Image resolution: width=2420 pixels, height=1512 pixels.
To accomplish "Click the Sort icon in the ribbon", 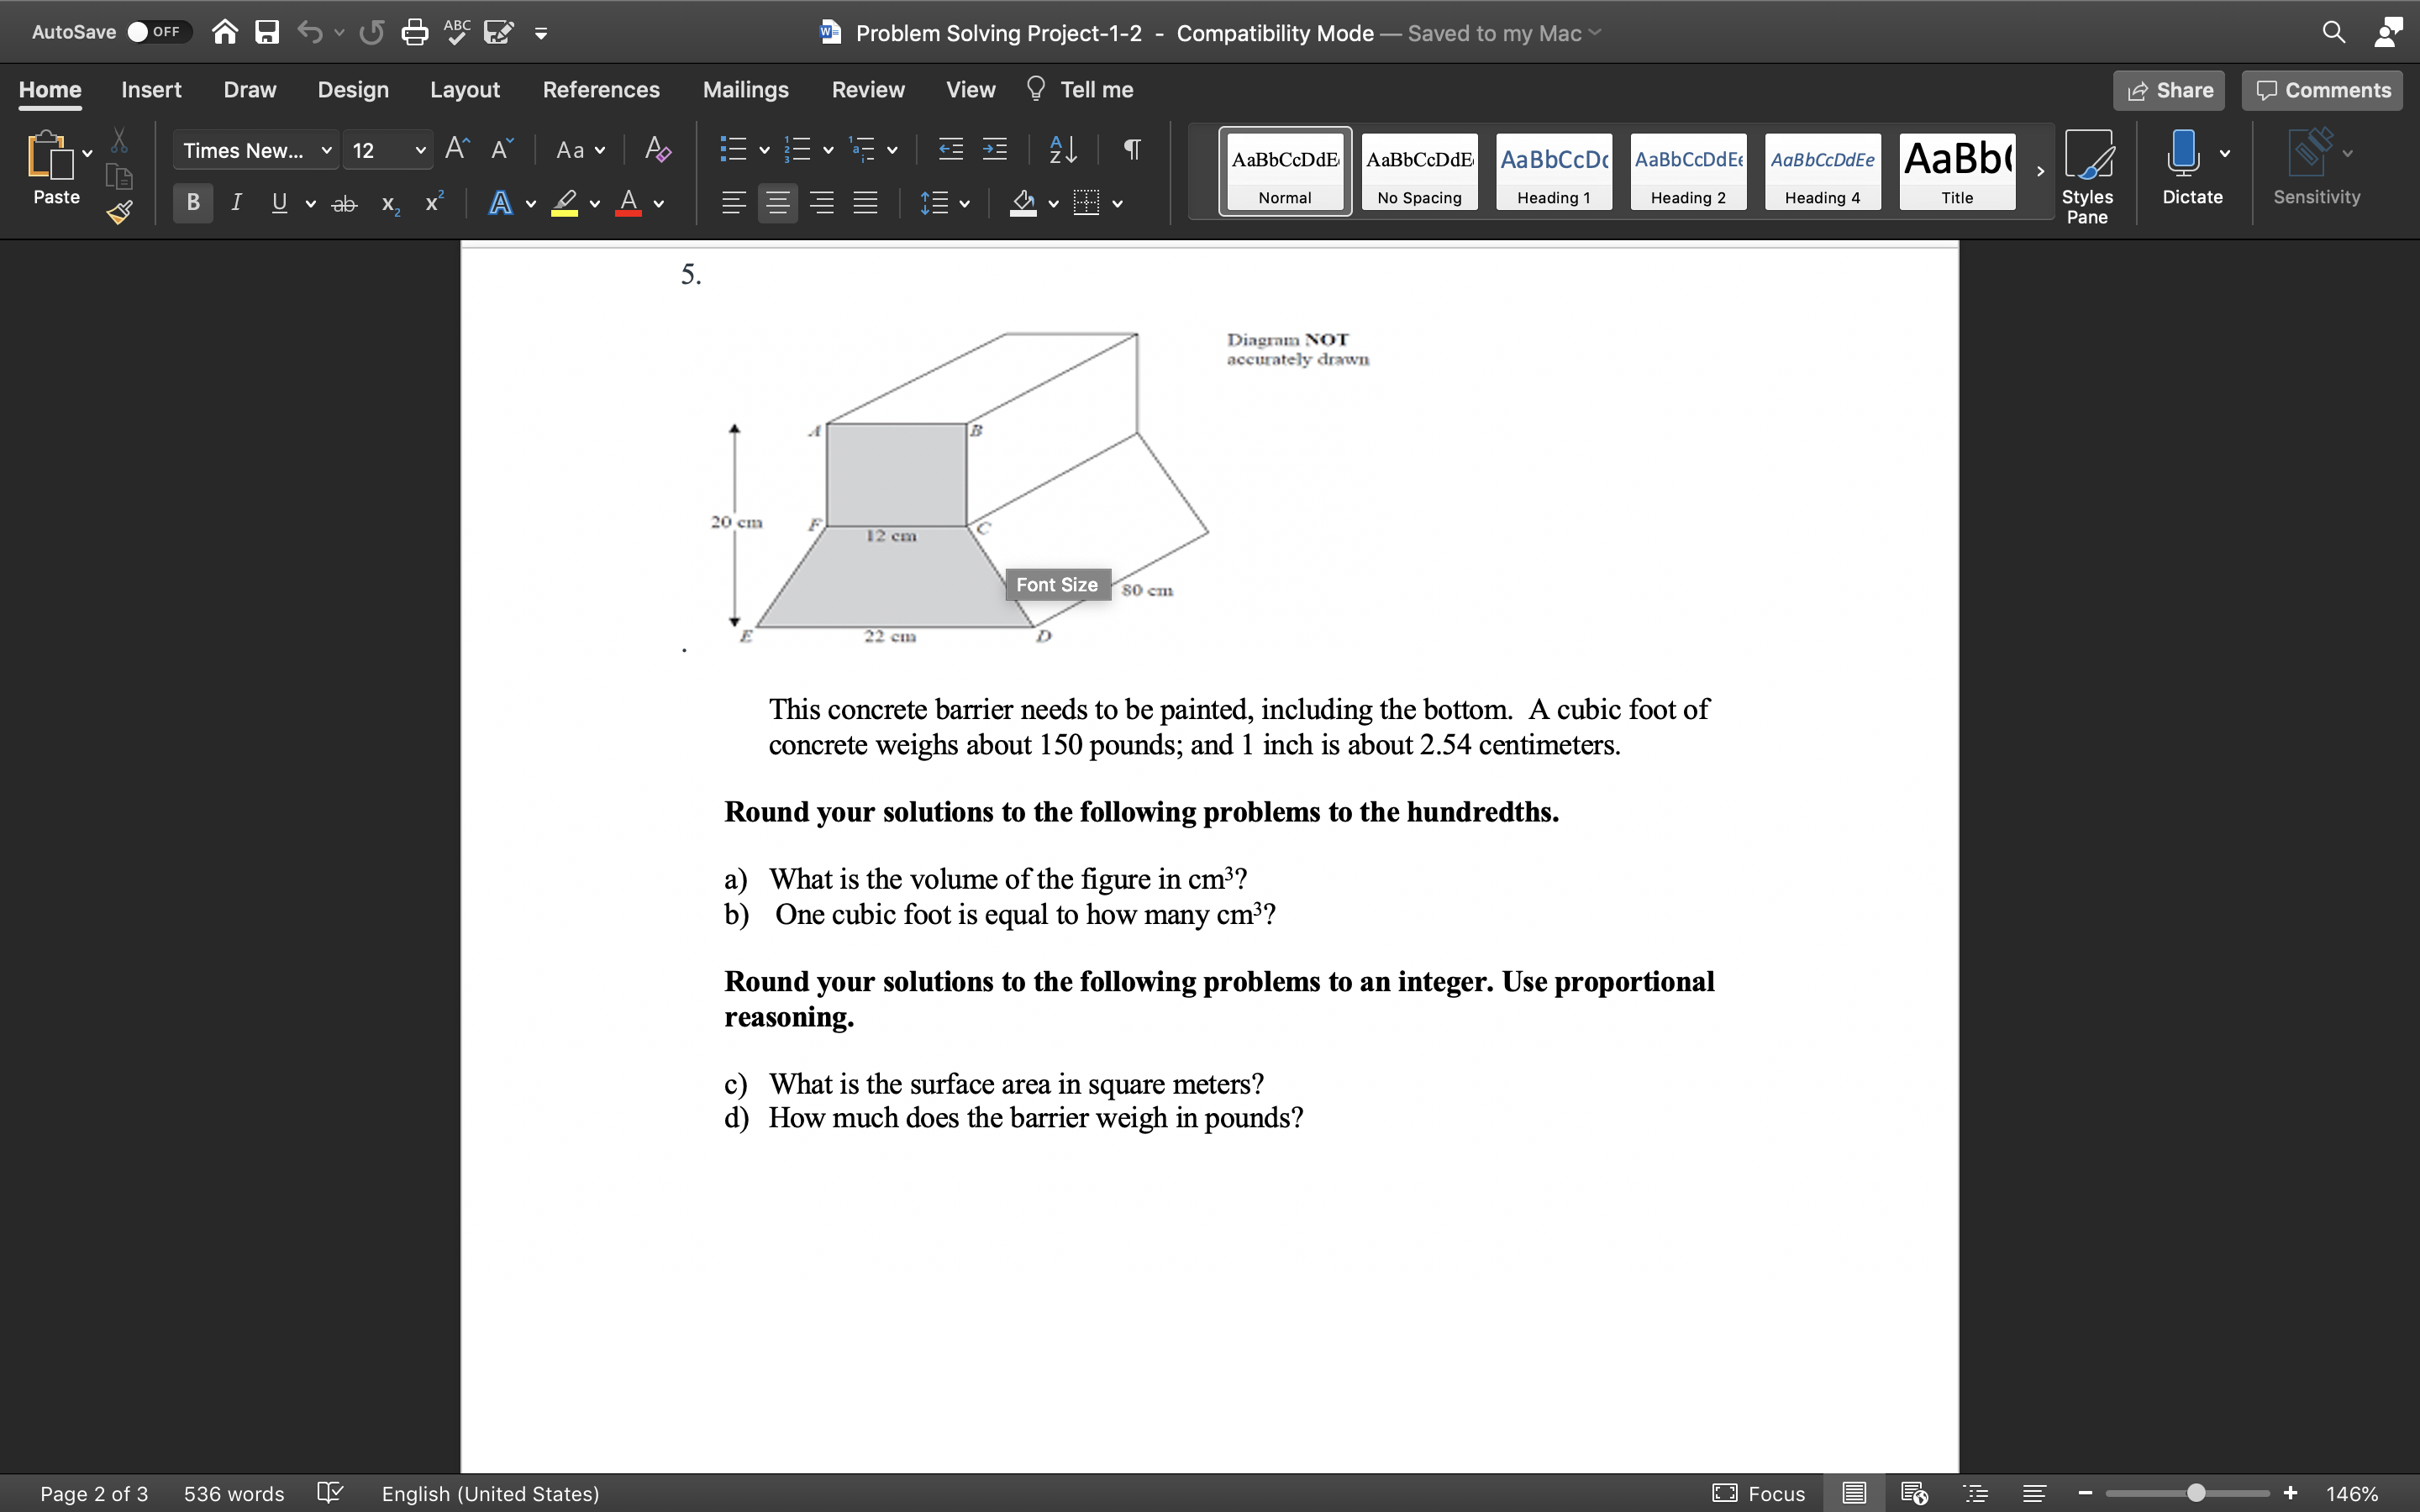I will click(1062, 149).
